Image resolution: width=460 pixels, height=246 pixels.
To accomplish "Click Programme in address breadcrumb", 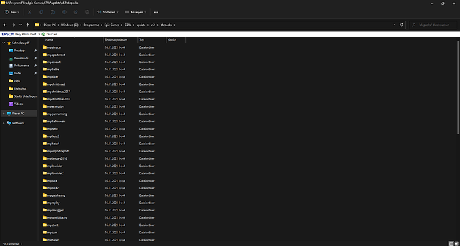I will pyautogui.click(x=91, y=25).
